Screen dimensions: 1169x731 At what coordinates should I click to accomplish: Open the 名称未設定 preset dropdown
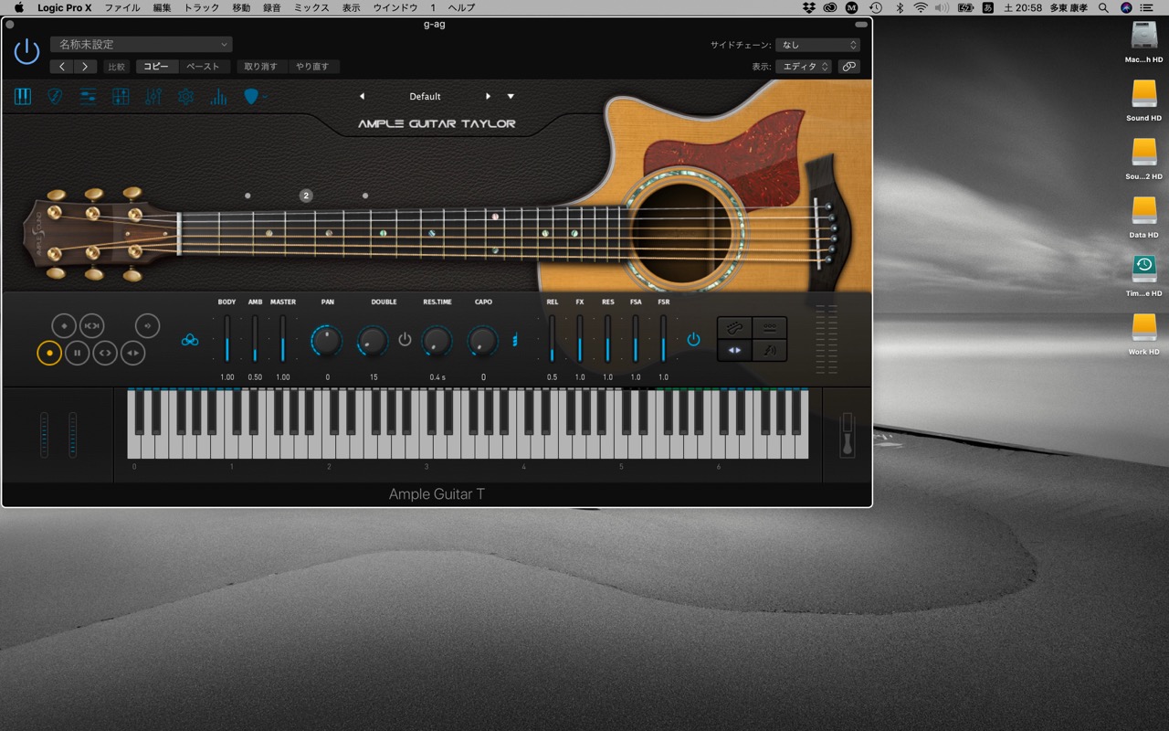tap(141, 44)
